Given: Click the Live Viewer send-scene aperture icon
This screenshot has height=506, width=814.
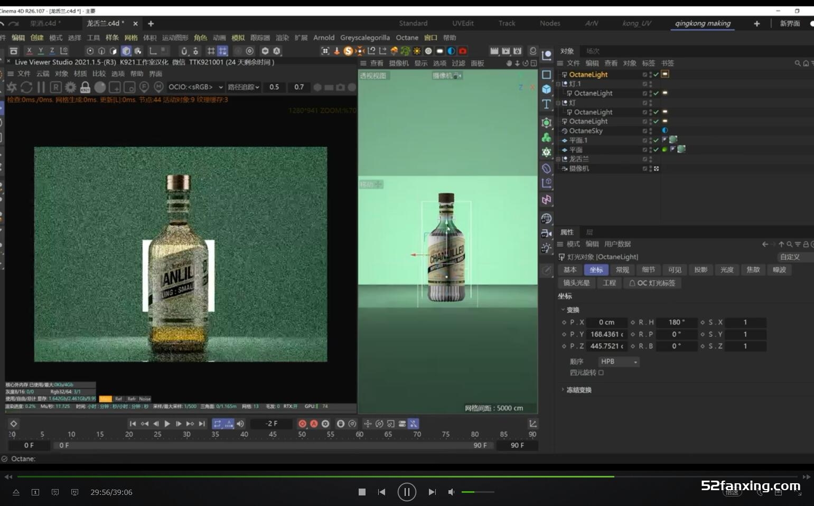Looking at the screenshot, I should coord(12,87).
